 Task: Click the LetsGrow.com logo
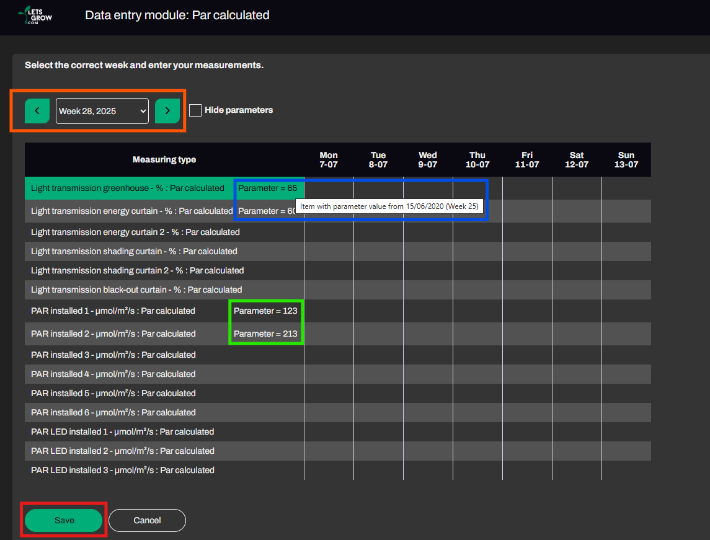(x=36, y=15)
